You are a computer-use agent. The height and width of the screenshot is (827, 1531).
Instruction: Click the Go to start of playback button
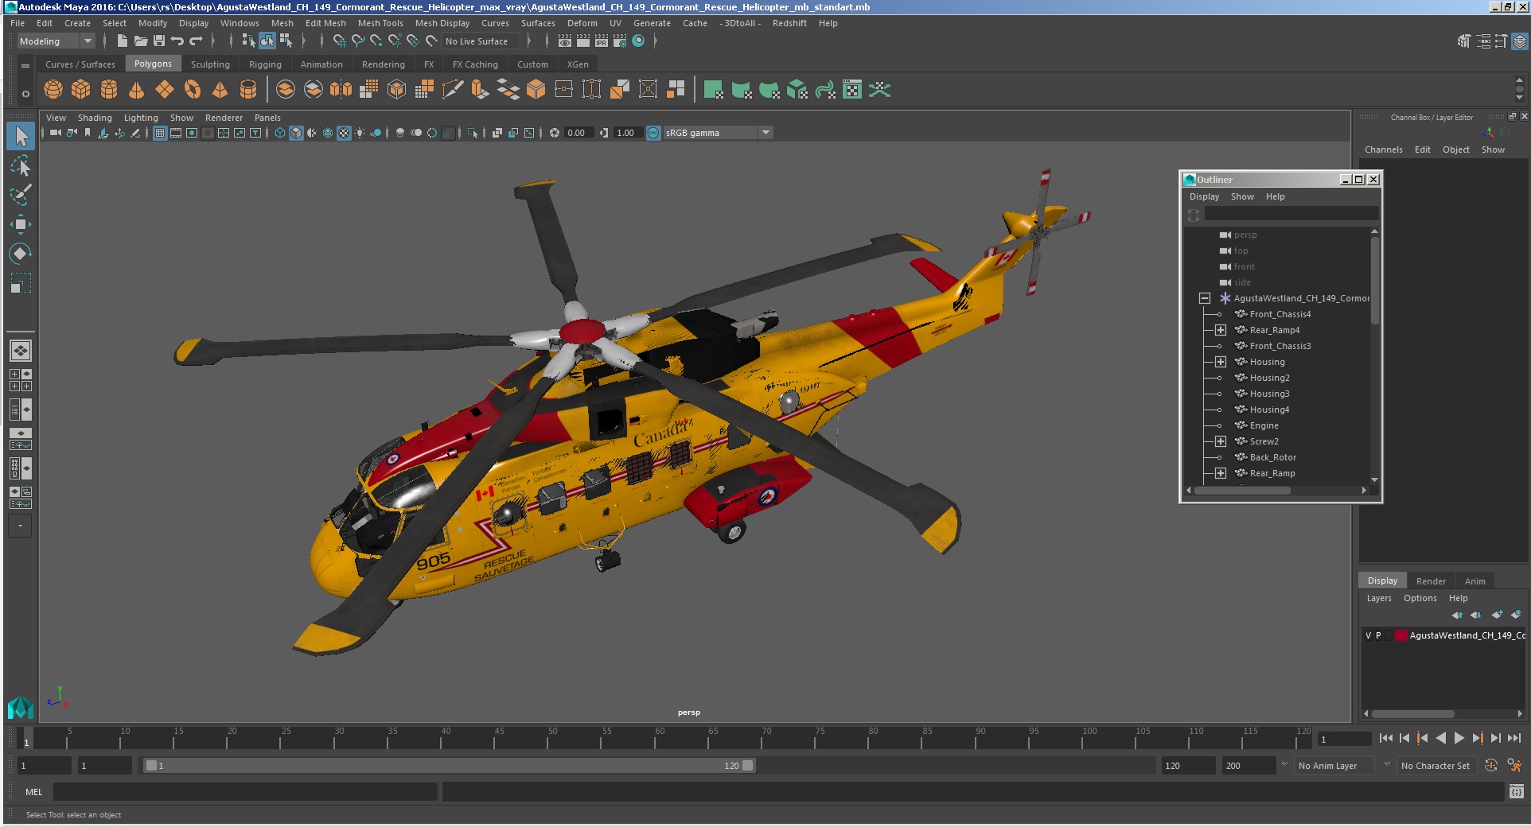pyautogui.click(x=1386, y=738)
